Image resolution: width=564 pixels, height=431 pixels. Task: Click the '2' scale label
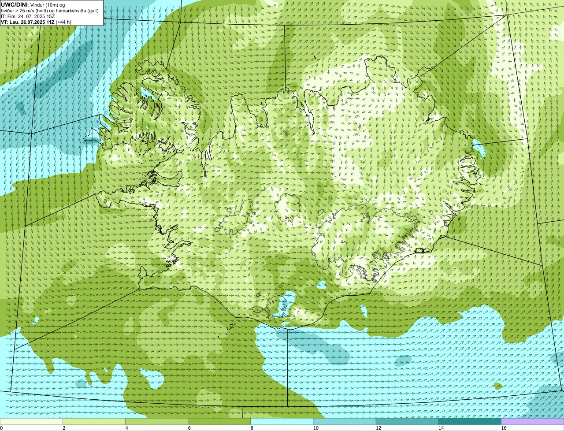[x=64, y=428]
